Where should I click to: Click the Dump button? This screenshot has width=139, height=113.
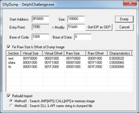pos(124,19)
